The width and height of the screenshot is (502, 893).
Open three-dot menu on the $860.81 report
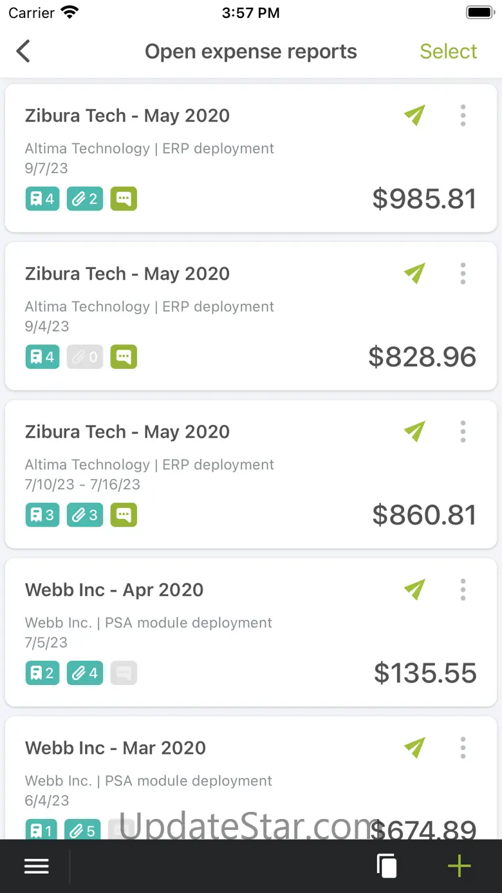coord(463,431)
